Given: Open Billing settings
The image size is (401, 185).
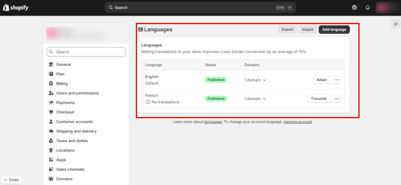Looking at the screenshot, I should click(62, 83).
